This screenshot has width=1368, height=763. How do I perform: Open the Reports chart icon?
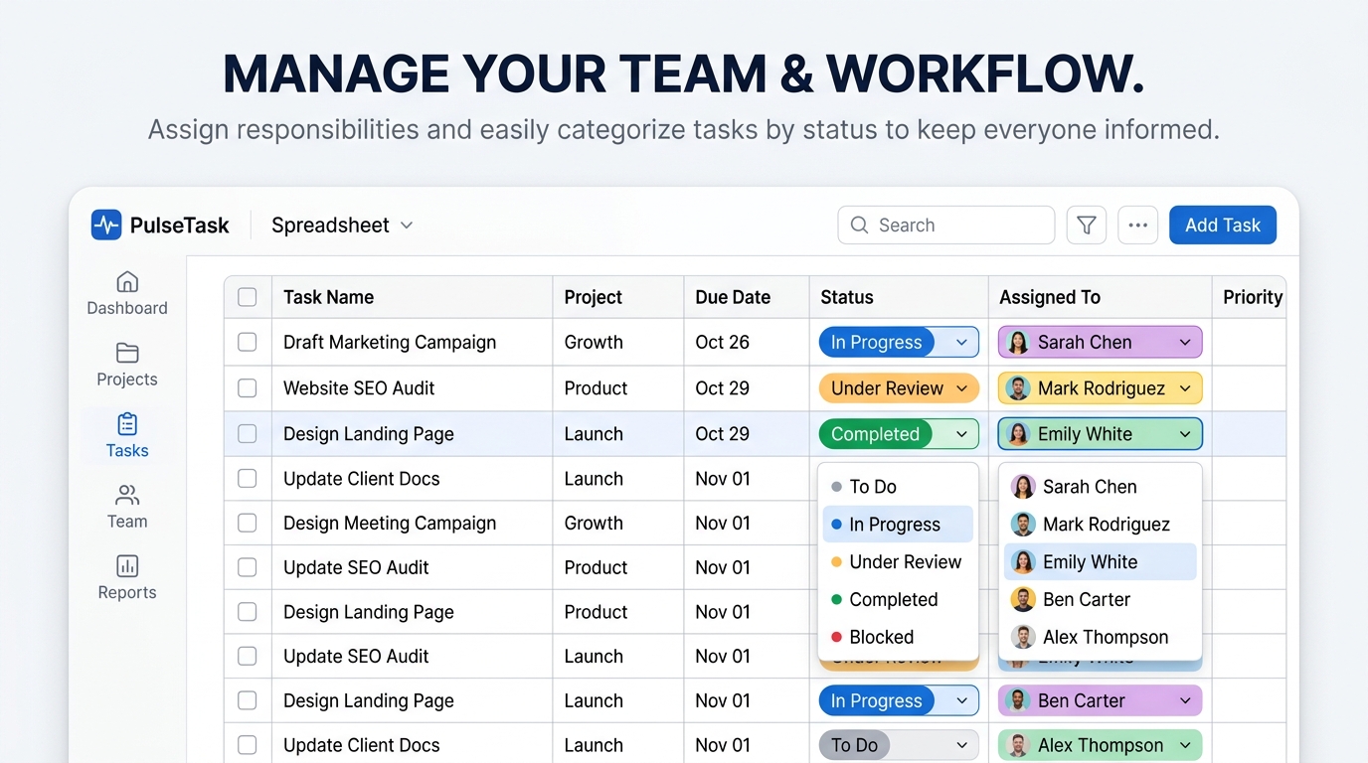(x=127, y=566)
